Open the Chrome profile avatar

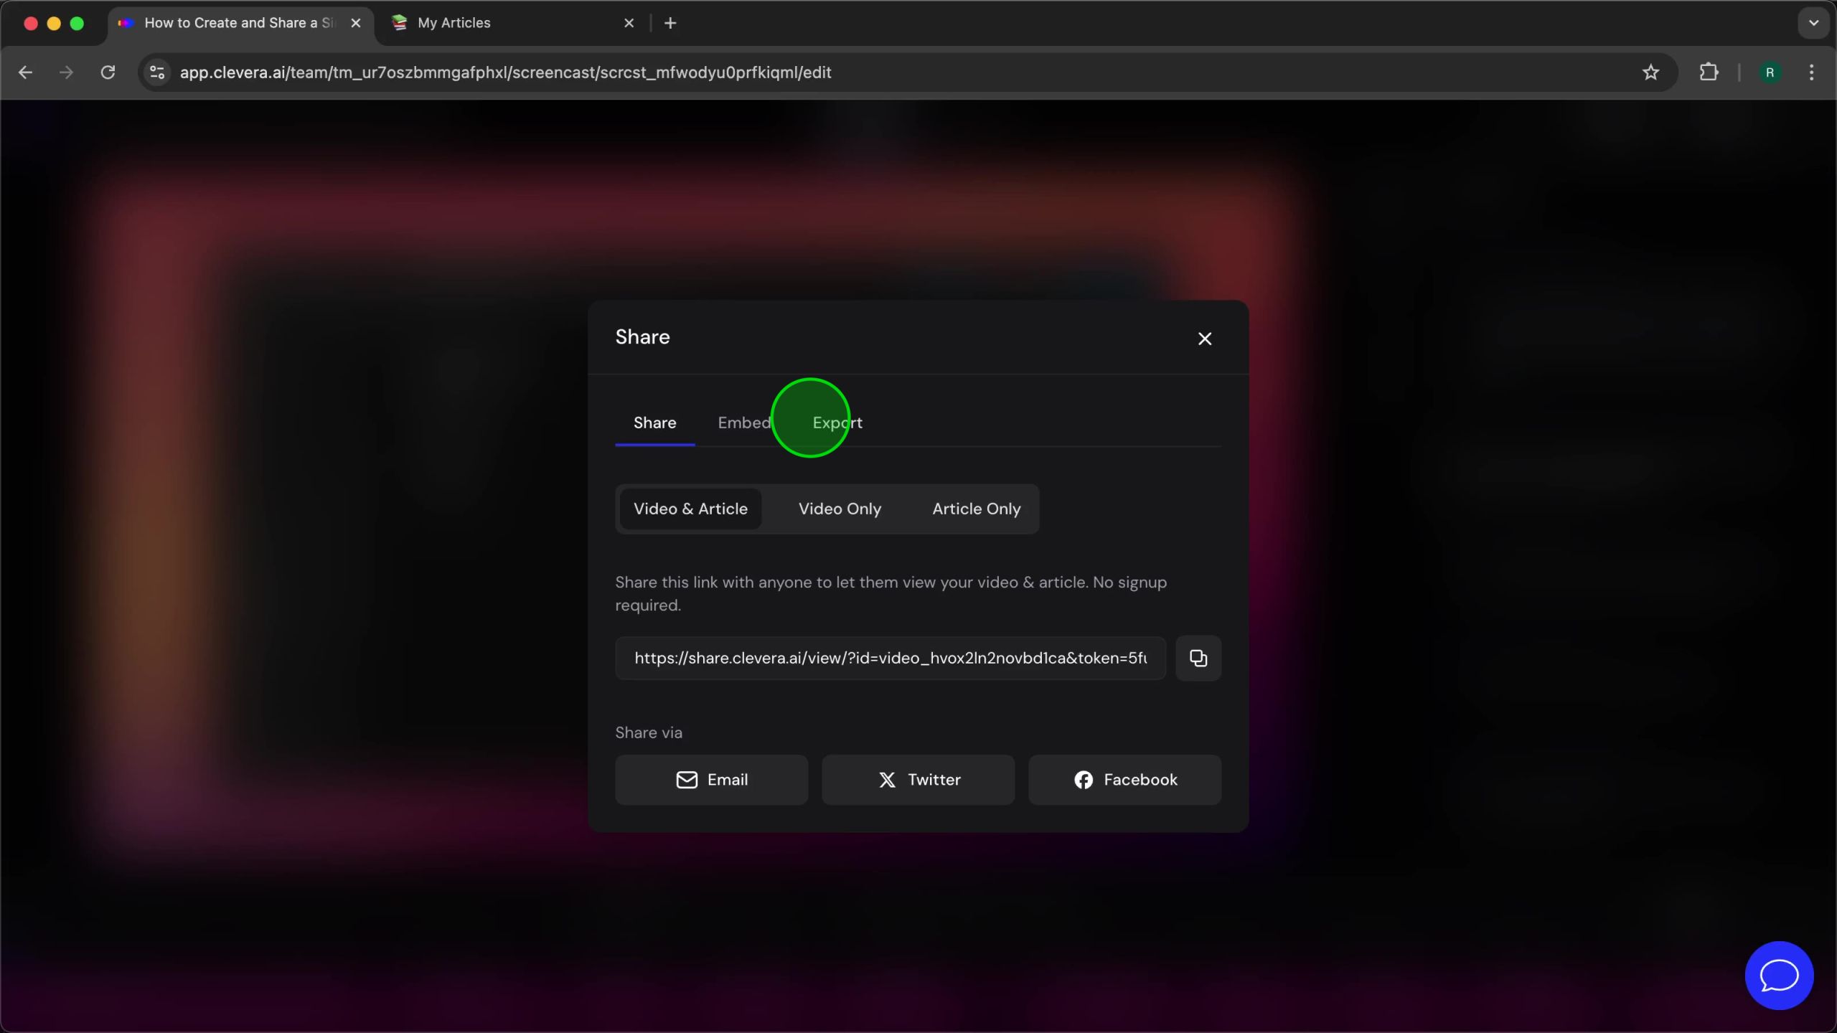tap(1770, 72)
